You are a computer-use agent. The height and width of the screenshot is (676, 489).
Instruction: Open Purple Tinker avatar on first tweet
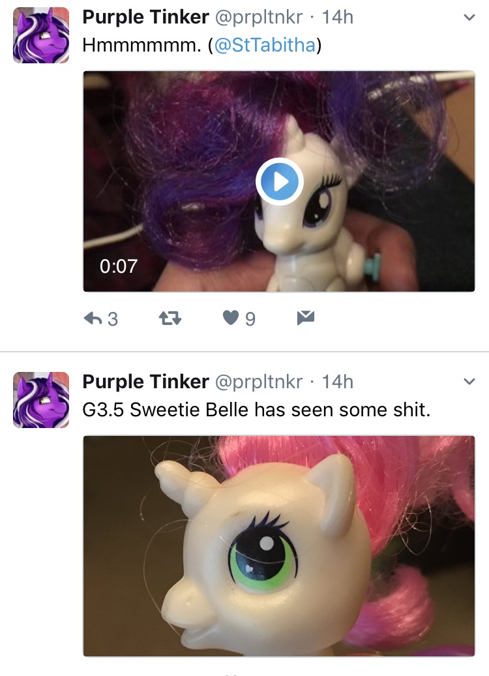(41, 35)
